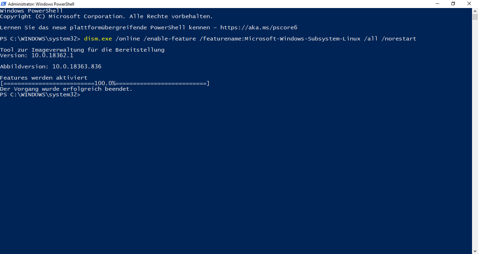The image size is (478, 254).
Task: Click the empty scrollbar track below the thumb
Action: [475, 140]
